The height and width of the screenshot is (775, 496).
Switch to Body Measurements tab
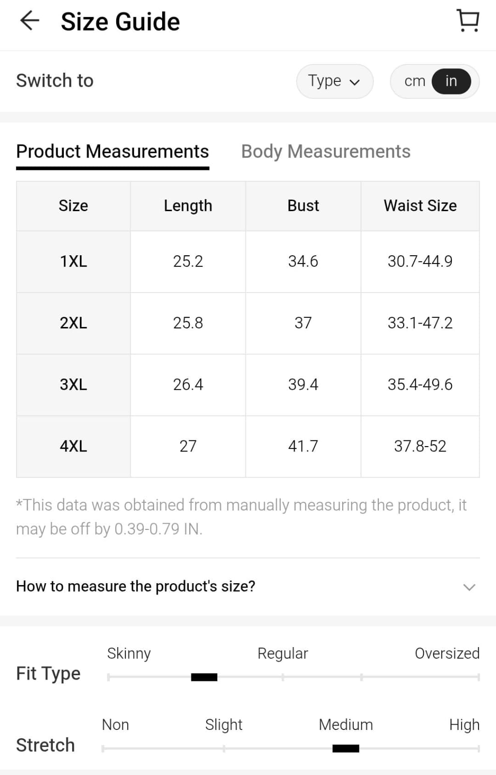326,152
